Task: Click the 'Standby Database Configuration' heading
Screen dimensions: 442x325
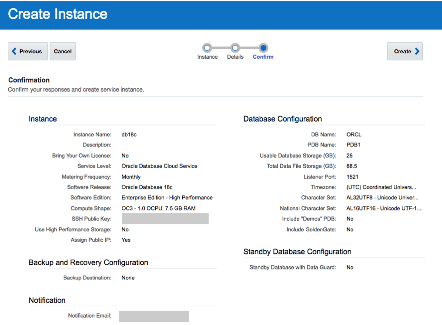Action: [x=298, y=252]
